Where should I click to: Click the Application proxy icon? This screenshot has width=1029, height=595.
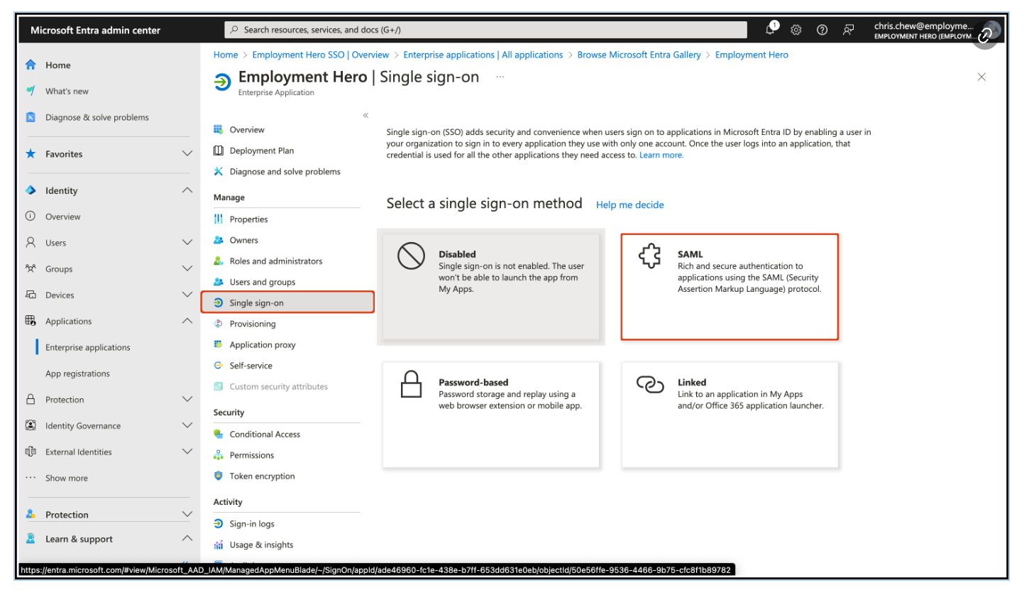click(219, 344)
